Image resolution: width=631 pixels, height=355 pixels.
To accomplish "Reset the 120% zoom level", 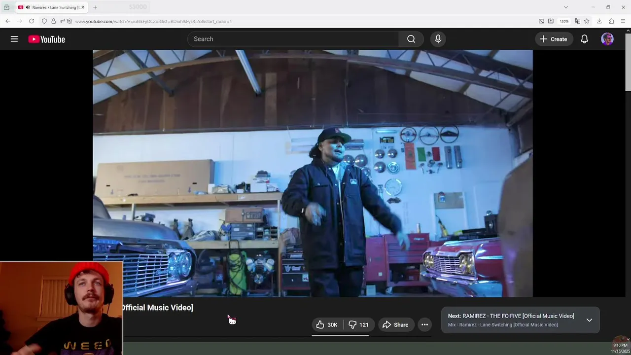I will 564,21.
